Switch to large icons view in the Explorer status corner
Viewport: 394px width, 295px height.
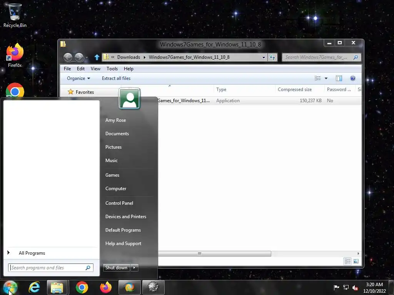(x=356, y=261)
